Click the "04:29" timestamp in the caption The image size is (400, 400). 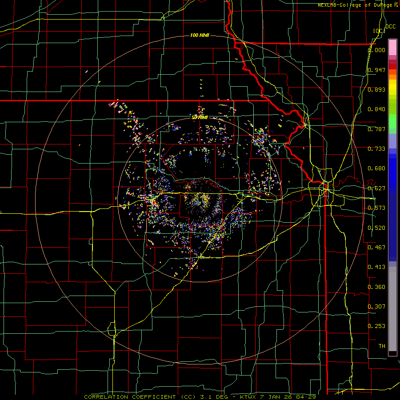point(306,397)
